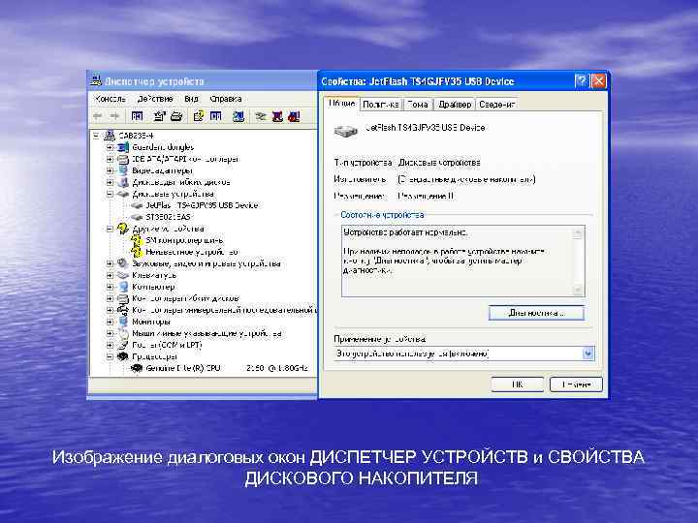
Task: Click the Print toolbar icon in Device Manager
Action: point(176,116)
